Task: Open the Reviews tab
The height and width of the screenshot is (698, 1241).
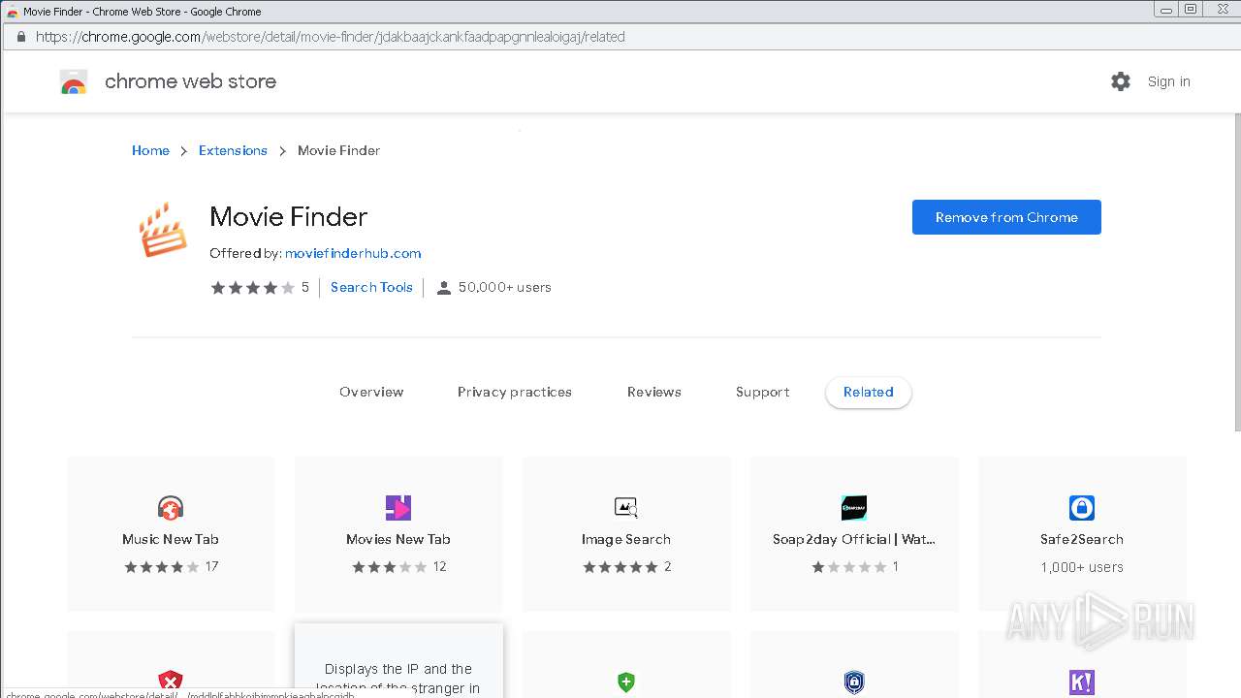Action: (654, 393)
